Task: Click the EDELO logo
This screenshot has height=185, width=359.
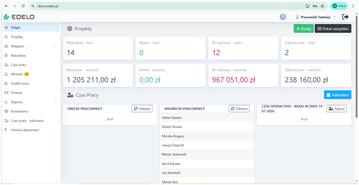Action: click(19, 17)
